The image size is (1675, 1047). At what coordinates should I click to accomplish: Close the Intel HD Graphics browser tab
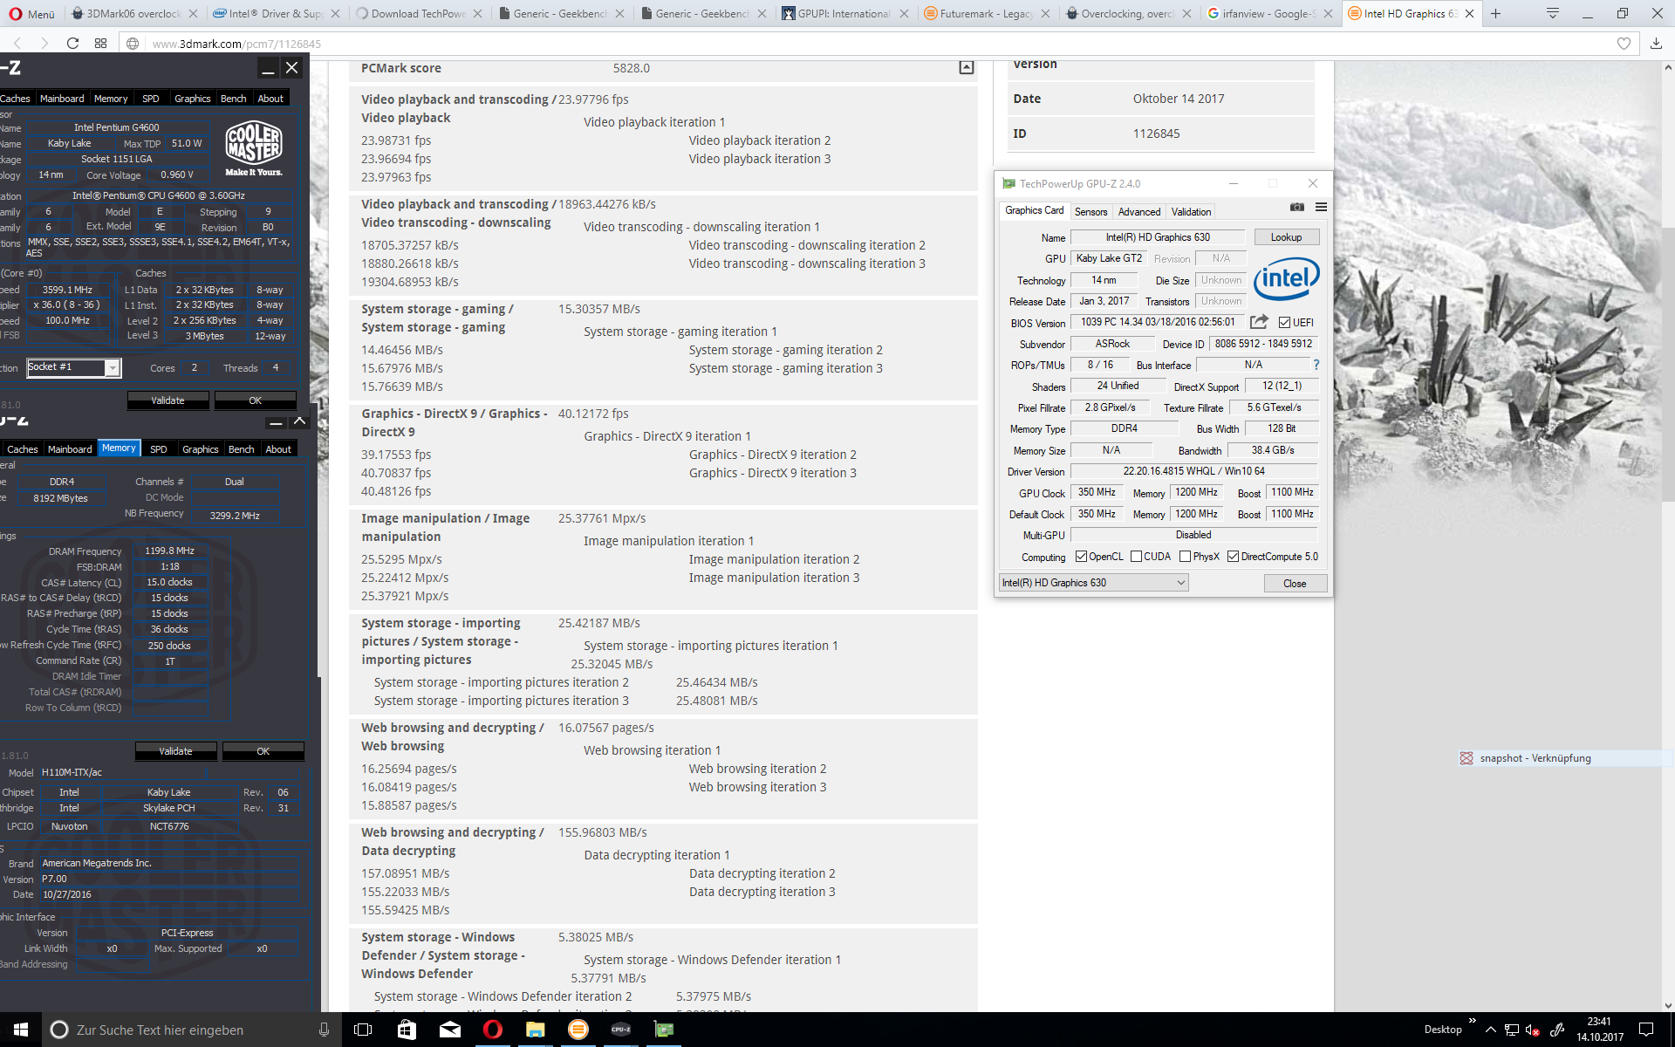click(1470, 14)
